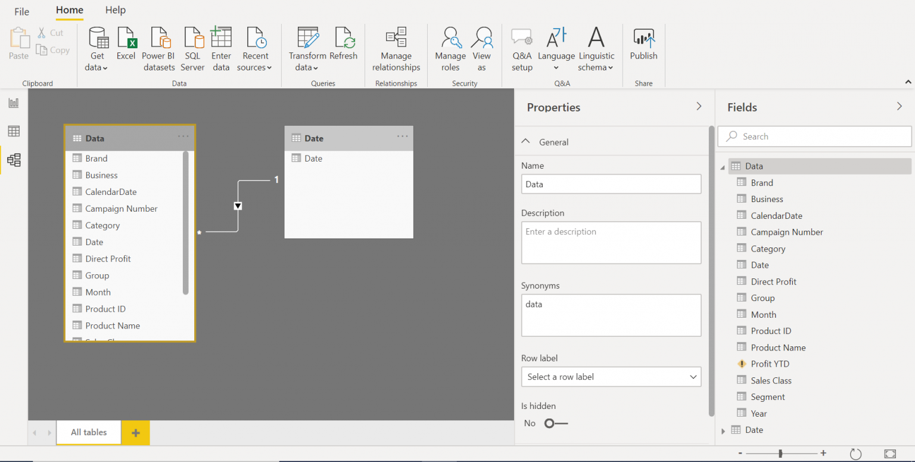This screenshot has height=462, width=915.
Task: Toggle 'Is hidden' for the Data table
Action: click(555, 423)
